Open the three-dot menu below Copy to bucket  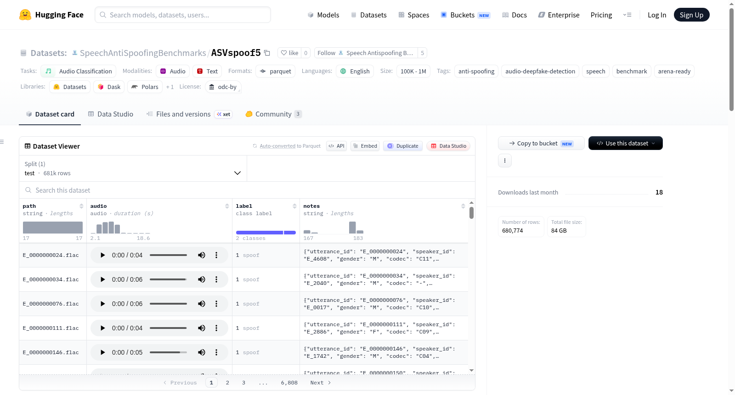(x=505, y=161)
